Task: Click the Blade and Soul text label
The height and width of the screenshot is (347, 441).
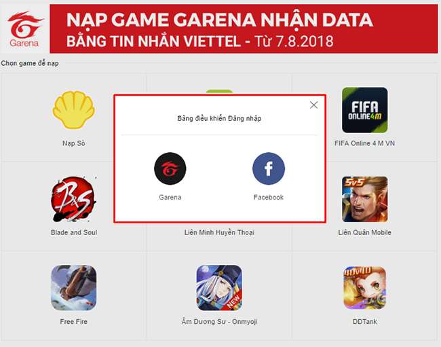Action: click(x=74, y=232)
